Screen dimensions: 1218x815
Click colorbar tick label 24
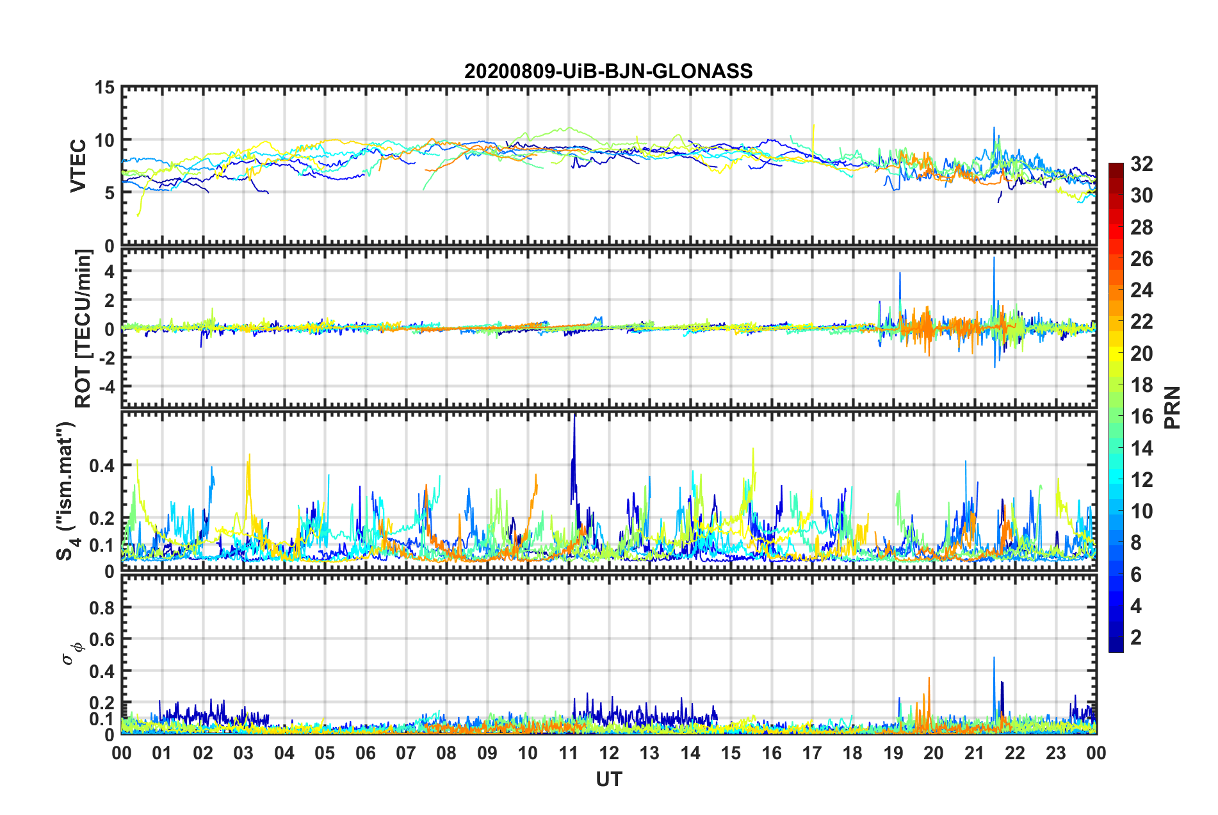tap(1142, 290)
